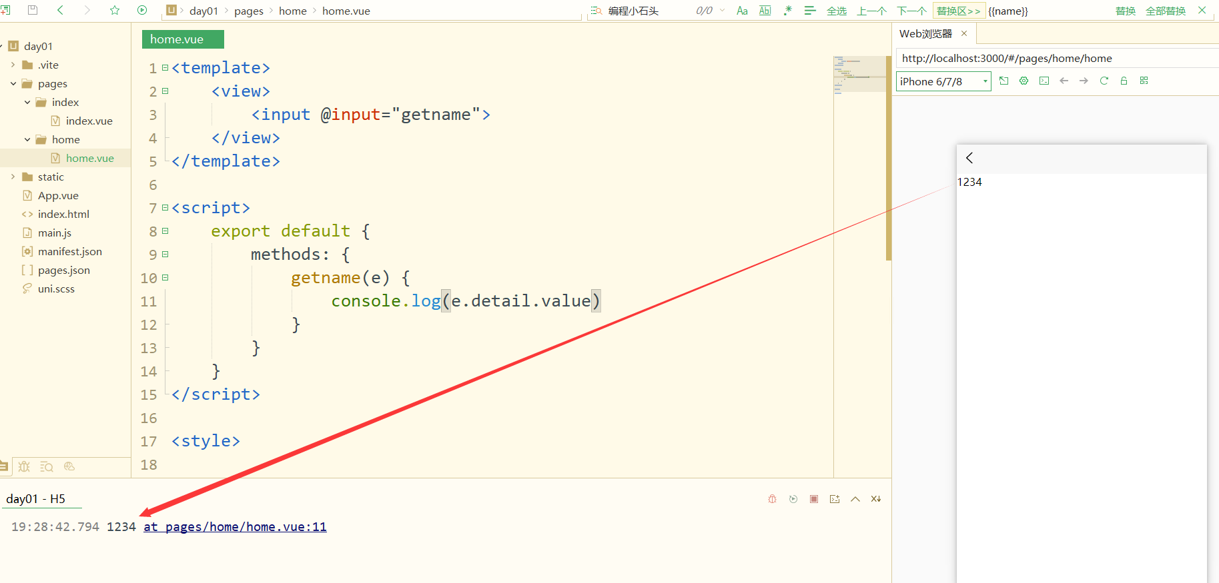Click pages in the breadcrumb path
This screenshot has width=1219, height=583.
pyautogui.click(x=249, y=11)
